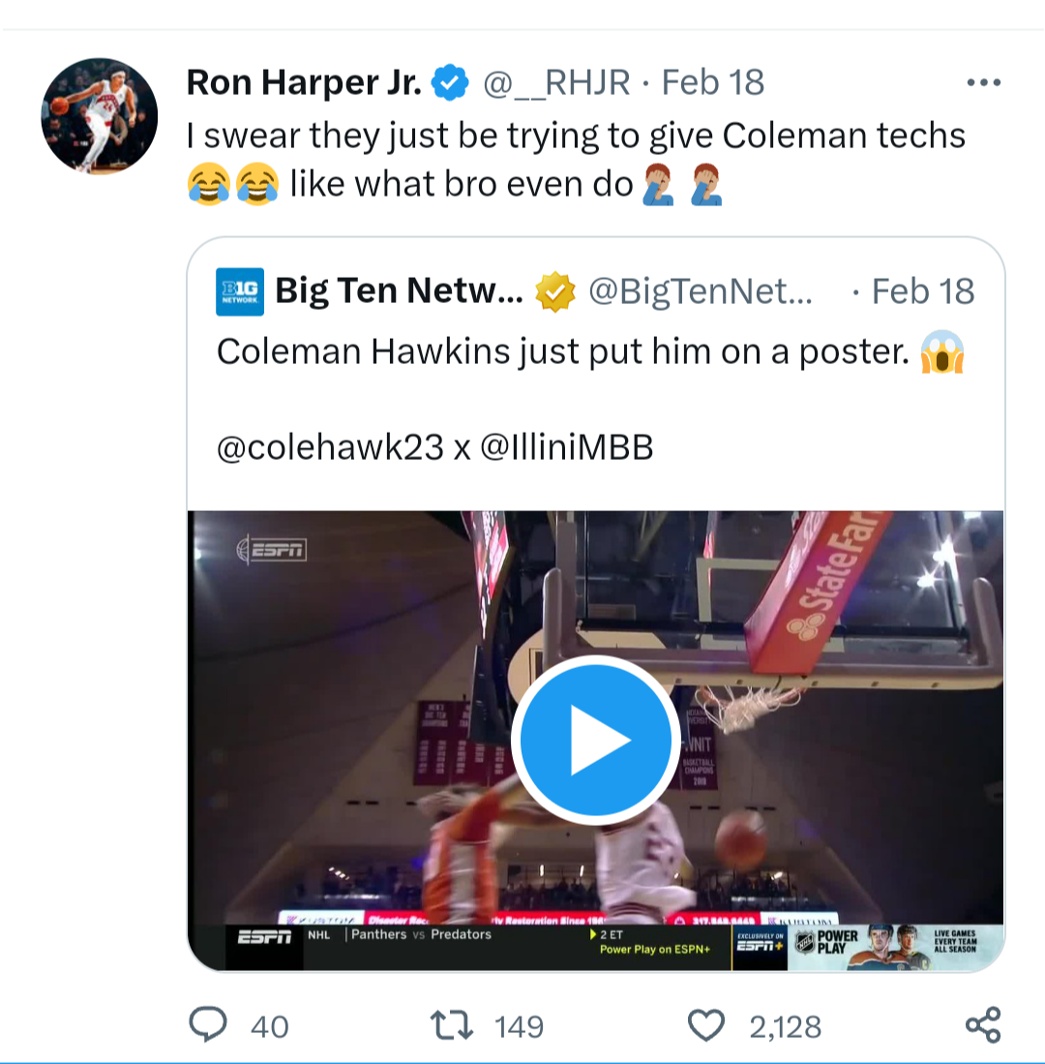
Task: Click Ron Harper Jr.'s blue verified badge
Action: point(447,81)
